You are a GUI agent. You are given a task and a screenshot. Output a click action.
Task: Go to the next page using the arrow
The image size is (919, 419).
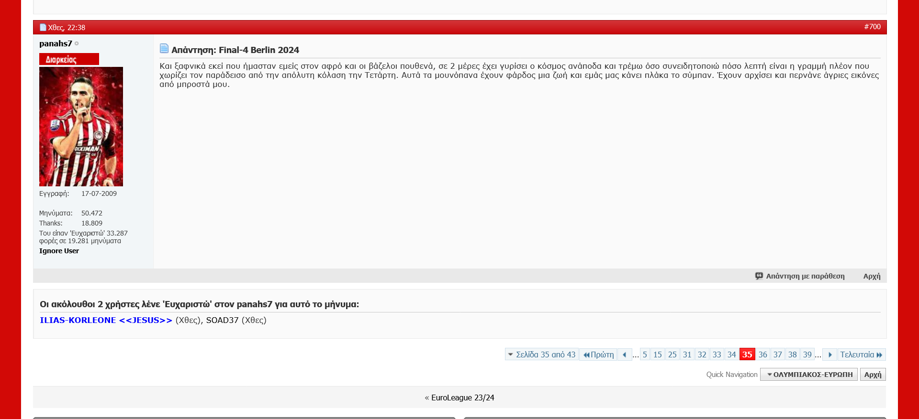coord(830,355)
